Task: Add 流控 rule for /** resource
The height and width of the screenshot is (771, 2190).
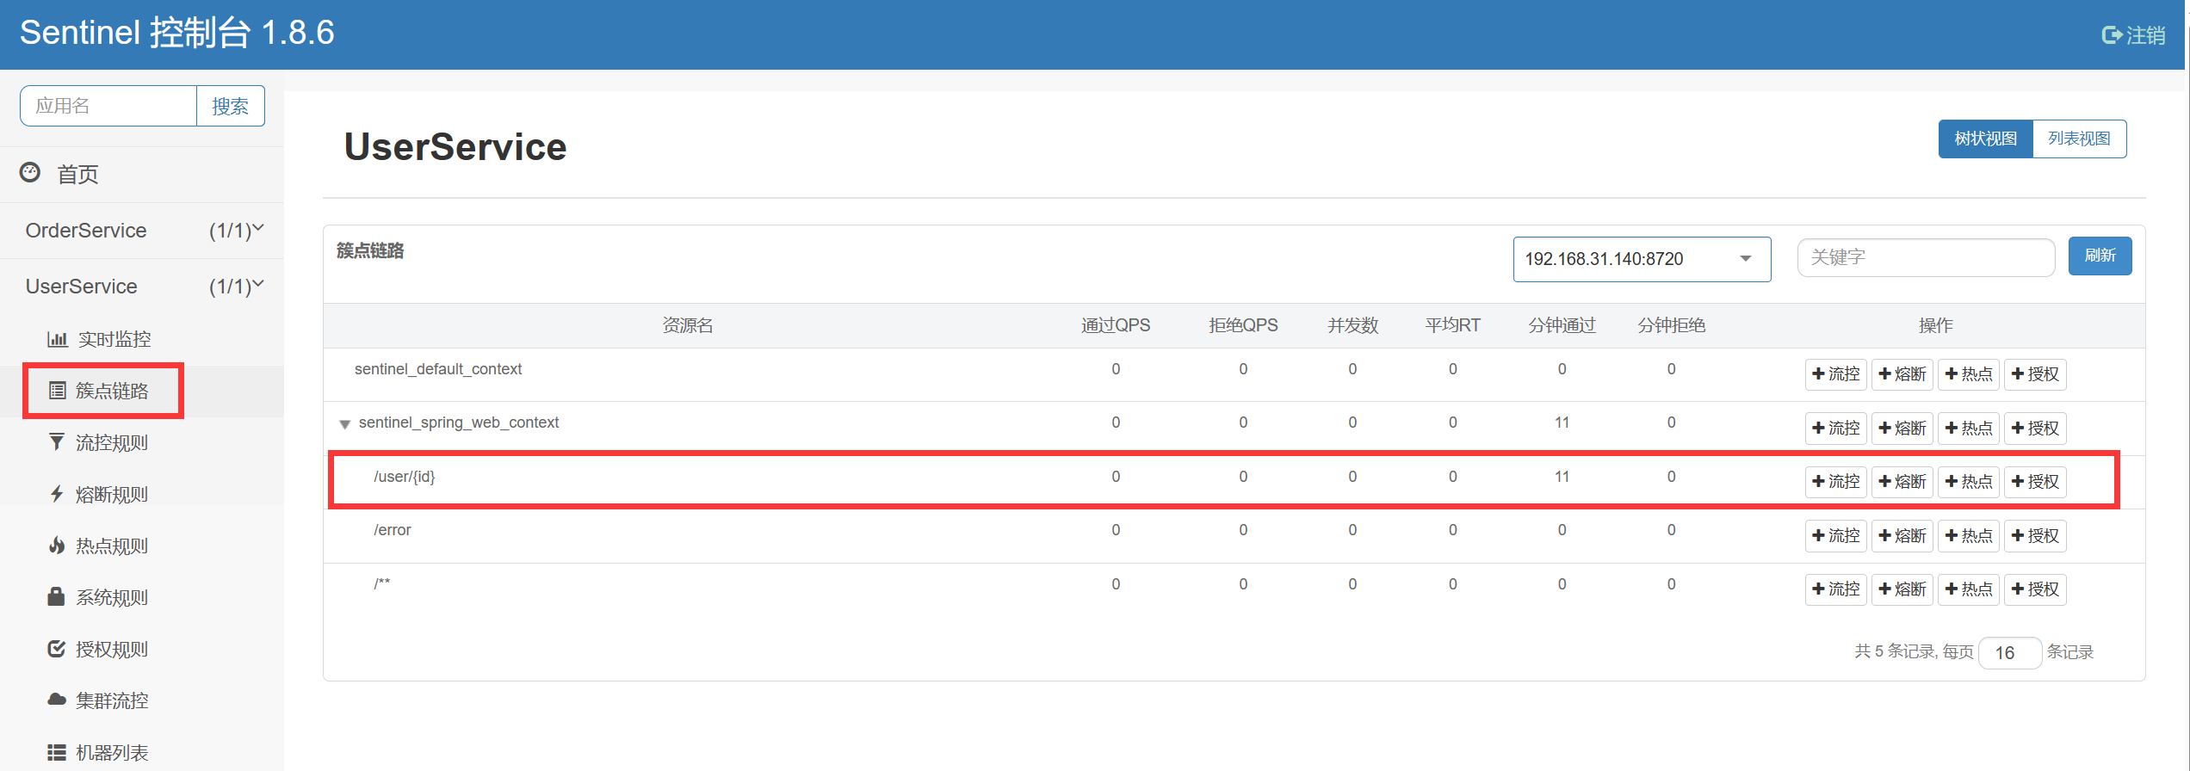Action: [x=1835, y=589]
